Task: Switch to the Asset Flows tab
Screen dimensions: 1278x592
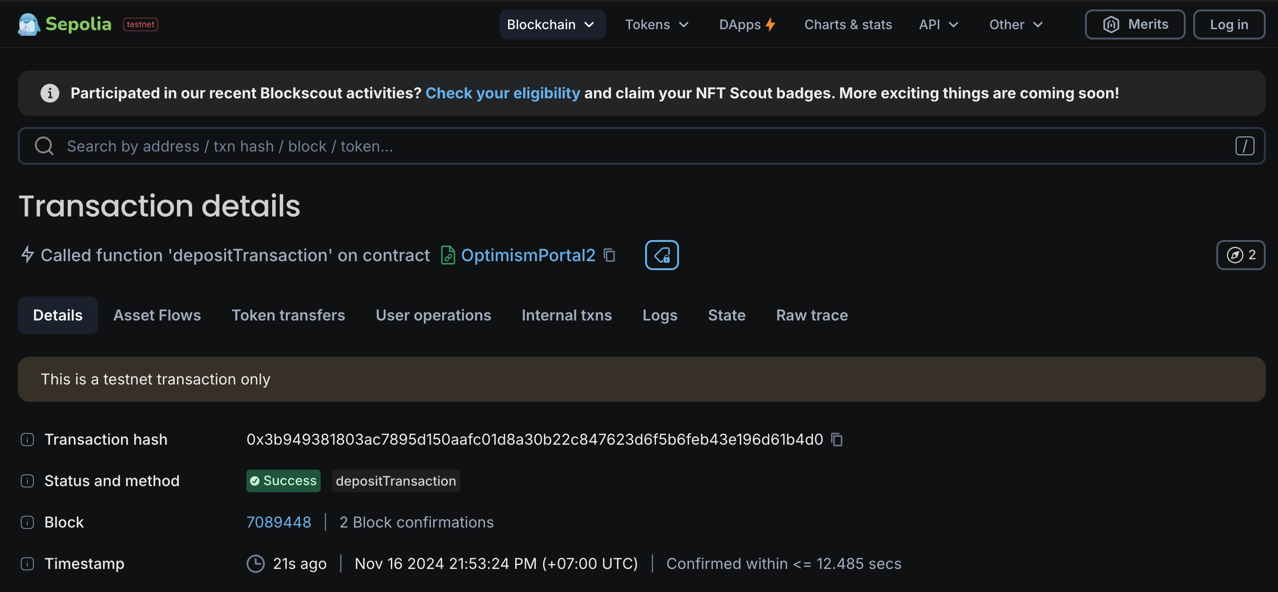Action: coord(157,315)
